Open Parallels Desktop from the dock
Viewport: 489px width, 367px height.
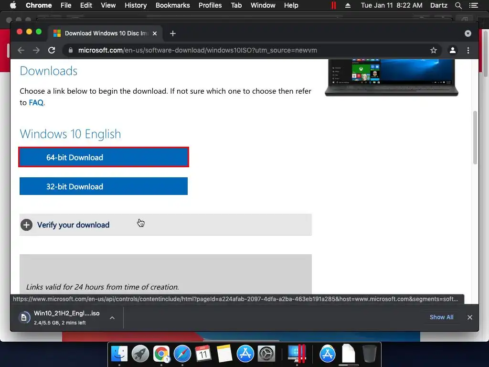pos(297,354)
